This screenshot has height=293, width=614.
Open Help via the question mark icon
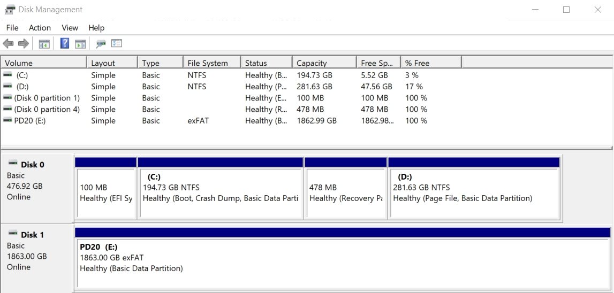point(65,43)
